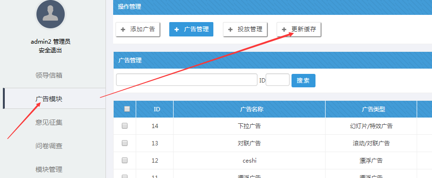Click the 更新缓存 button

coord(299,29)
